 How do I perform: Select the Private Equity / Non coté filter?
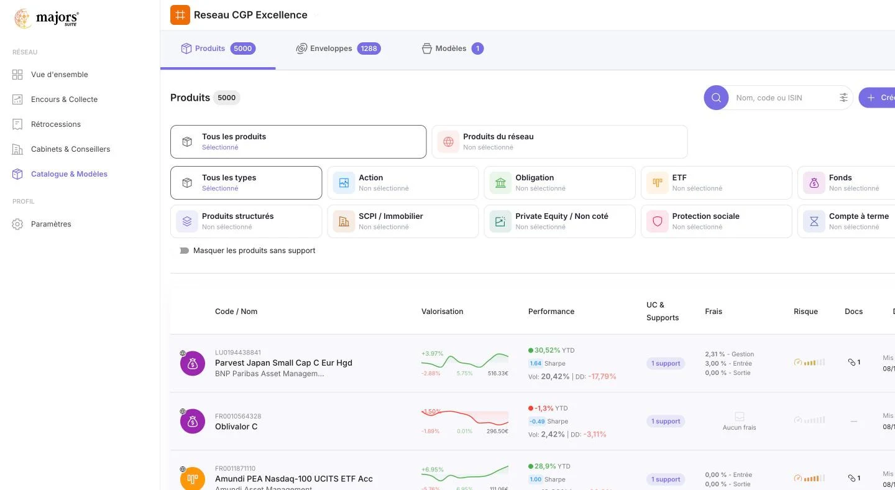coord(559,221)
